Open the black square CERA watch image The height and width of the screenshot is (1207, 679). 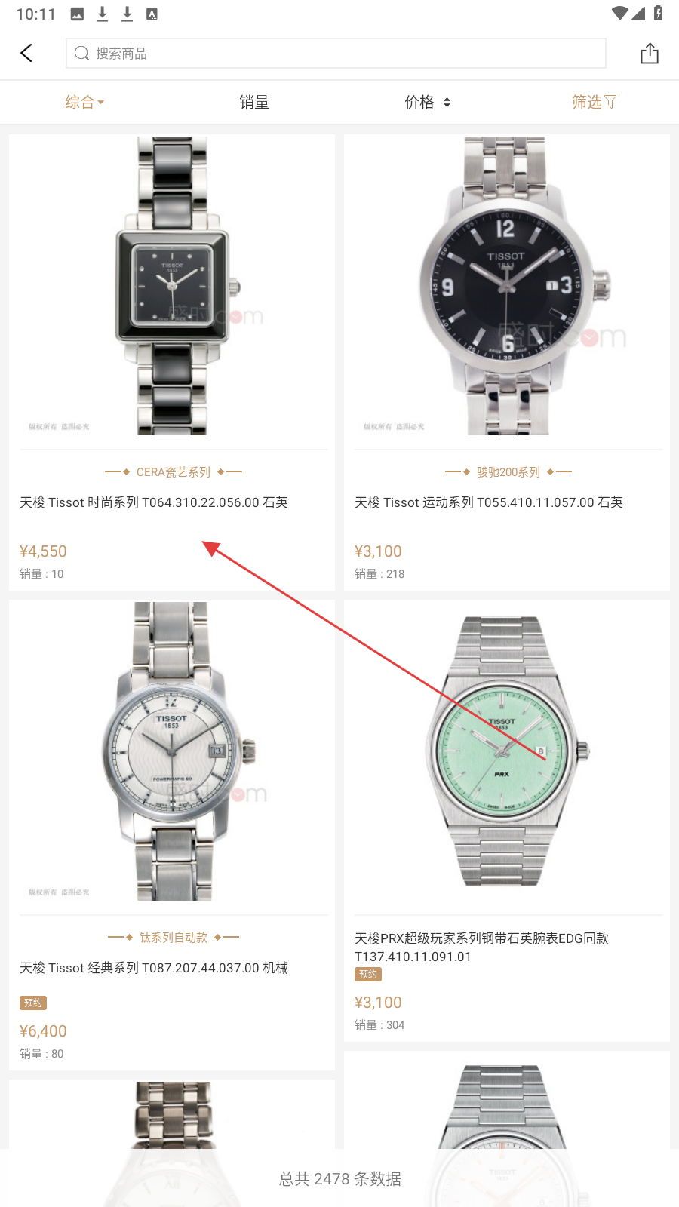[x=172, y=286]
